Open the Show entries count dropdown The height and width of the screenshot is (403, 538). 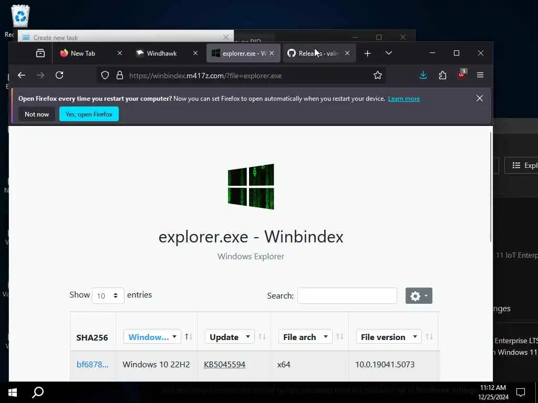108,296
